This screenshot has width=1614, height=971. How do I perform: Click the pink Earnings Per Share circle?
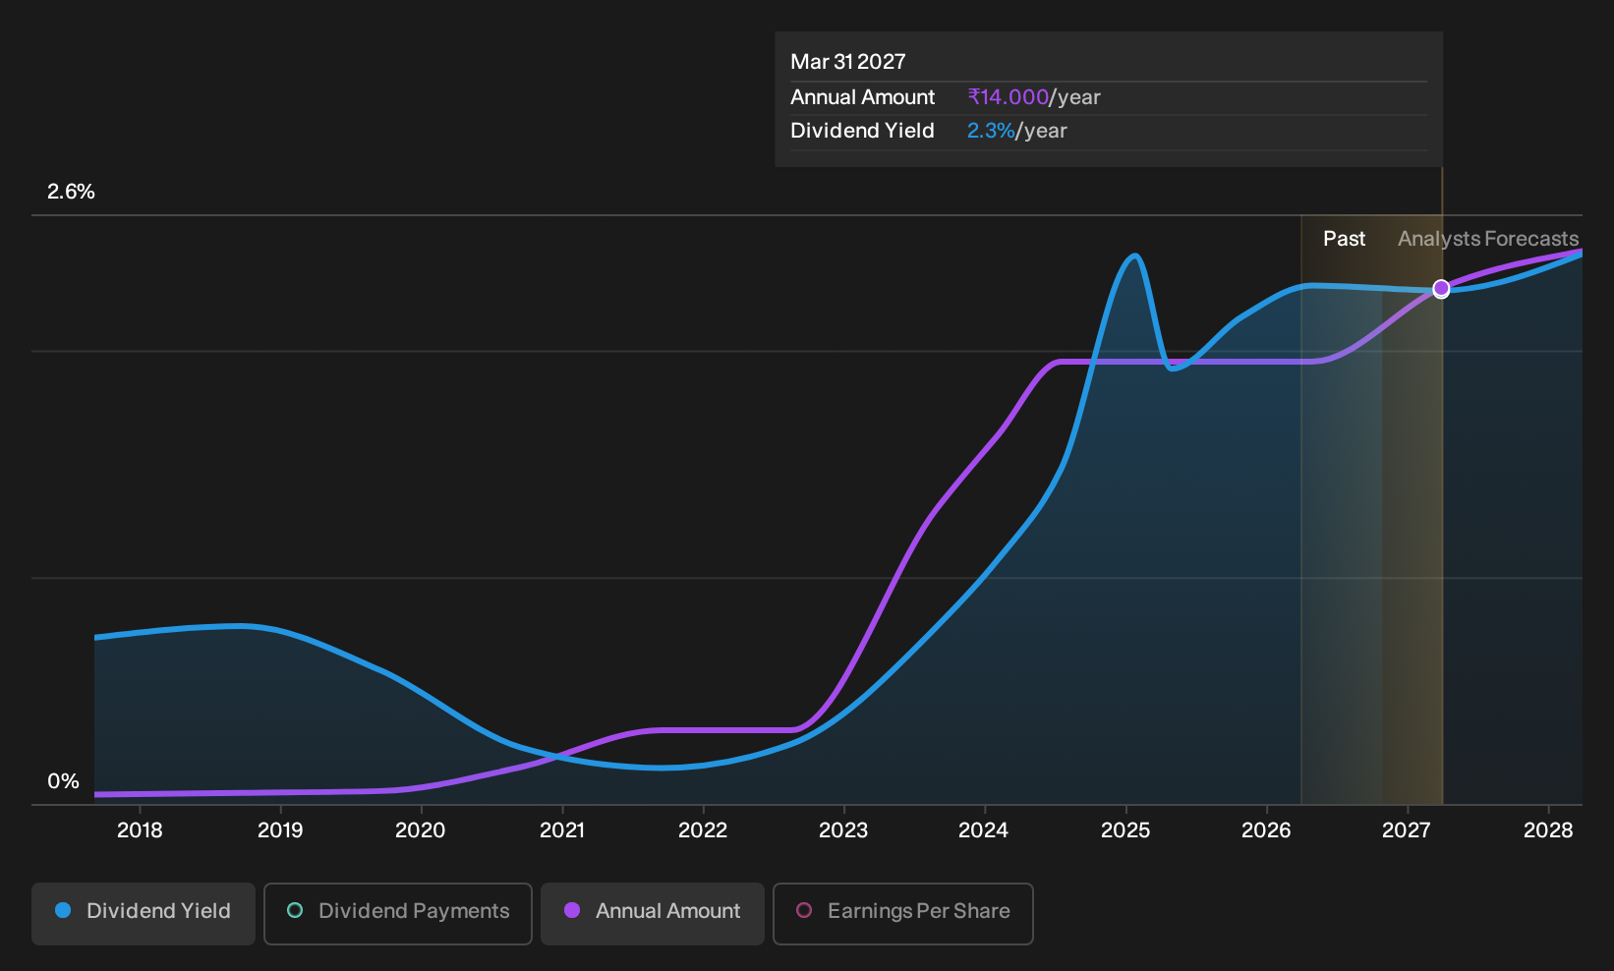pos(804,910)
